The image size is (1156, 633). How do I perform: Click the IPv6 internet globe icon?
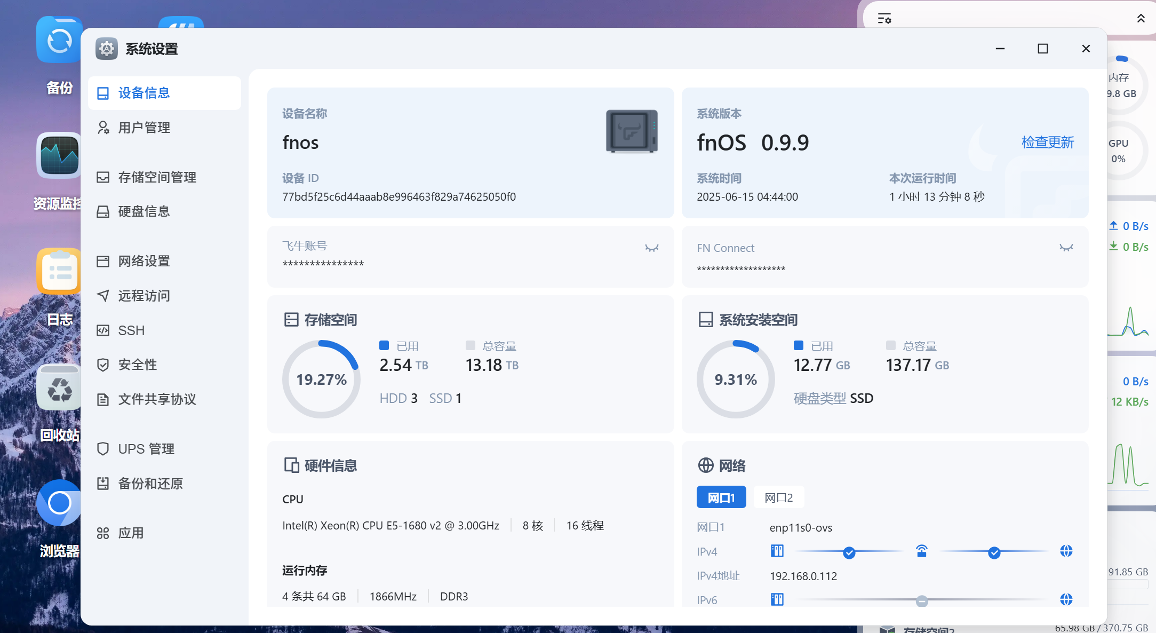click(1066, 599)
